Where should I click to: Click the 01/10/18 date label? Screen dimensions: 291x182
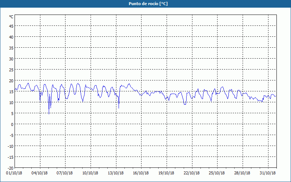(x=14, y=173)
